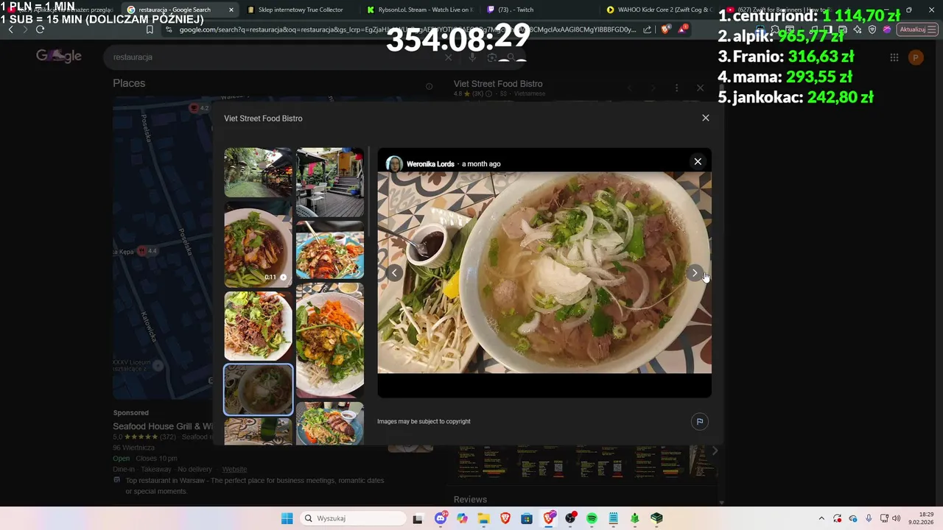Screen dimensions: 943x530
Task: Reload the page
Action: 40,29
